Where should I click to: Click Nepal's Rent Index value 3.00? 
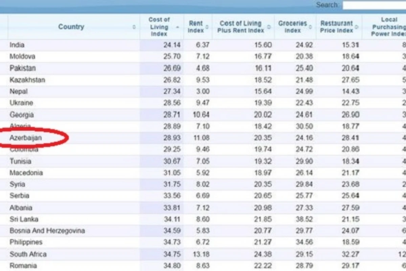pos(203,91)
